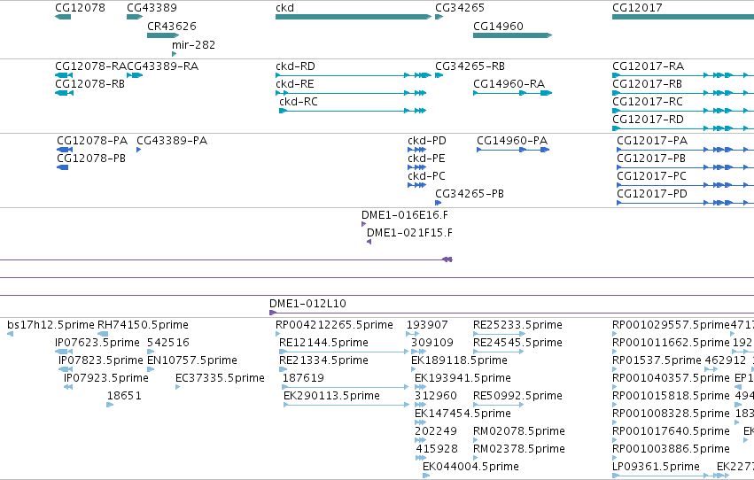
Task: Select the CG12017 gene bar
Action: click(683, 17)
